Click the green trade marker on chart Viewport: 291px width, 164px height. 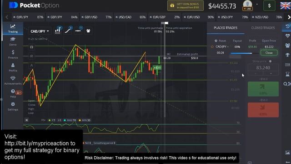point(157,68)
